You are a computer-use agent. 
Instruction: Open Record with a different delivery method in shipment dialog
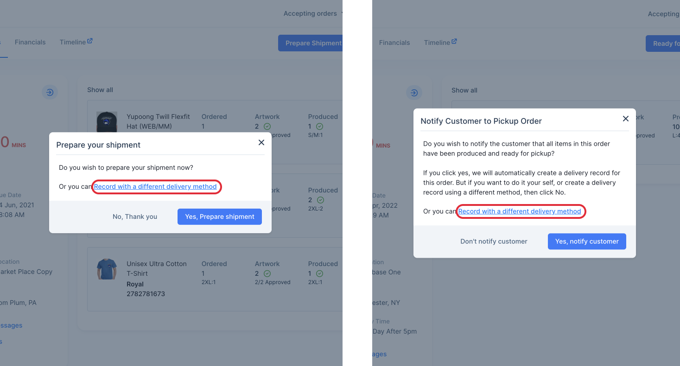point(155,186)
